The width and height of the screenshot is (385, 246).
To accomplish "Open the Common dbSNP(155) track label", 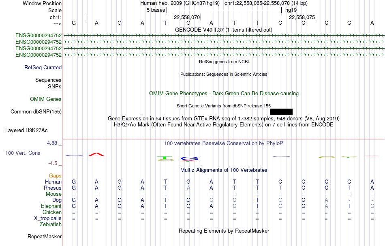I will pyautogui.click(x=36, y=111).
